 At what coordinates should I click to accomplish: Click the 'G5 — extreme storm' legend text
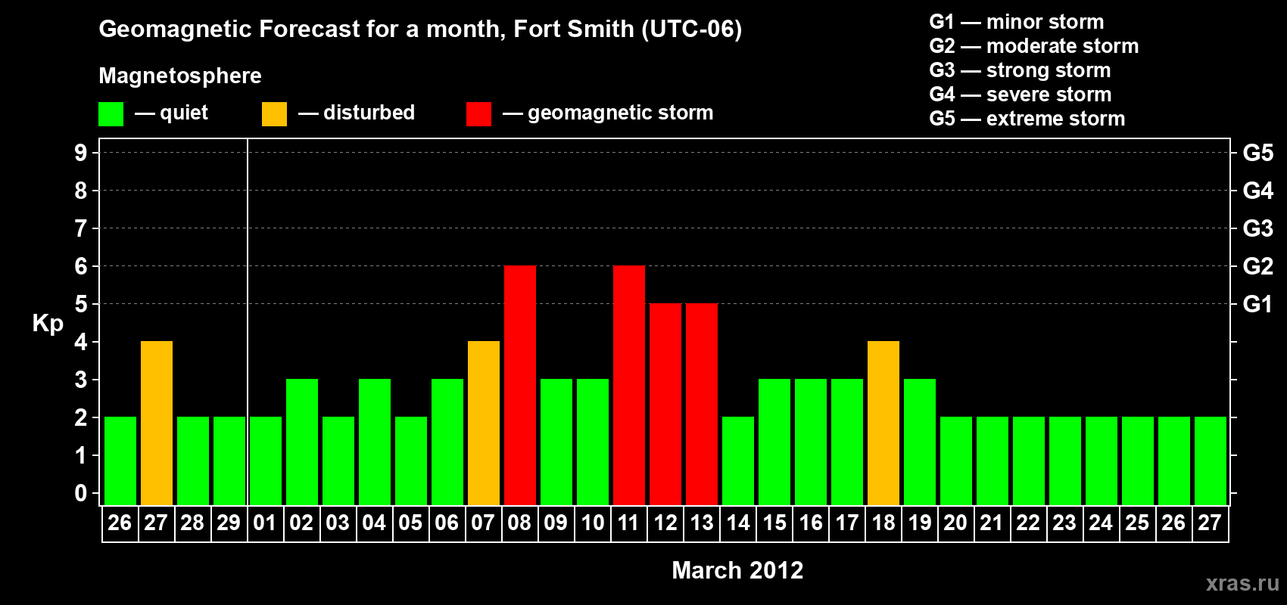coord(1027,119)
